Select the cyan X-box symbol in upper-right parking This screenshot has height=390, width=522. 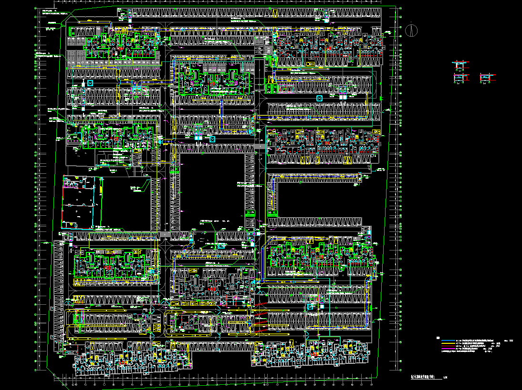pos(319,98)
